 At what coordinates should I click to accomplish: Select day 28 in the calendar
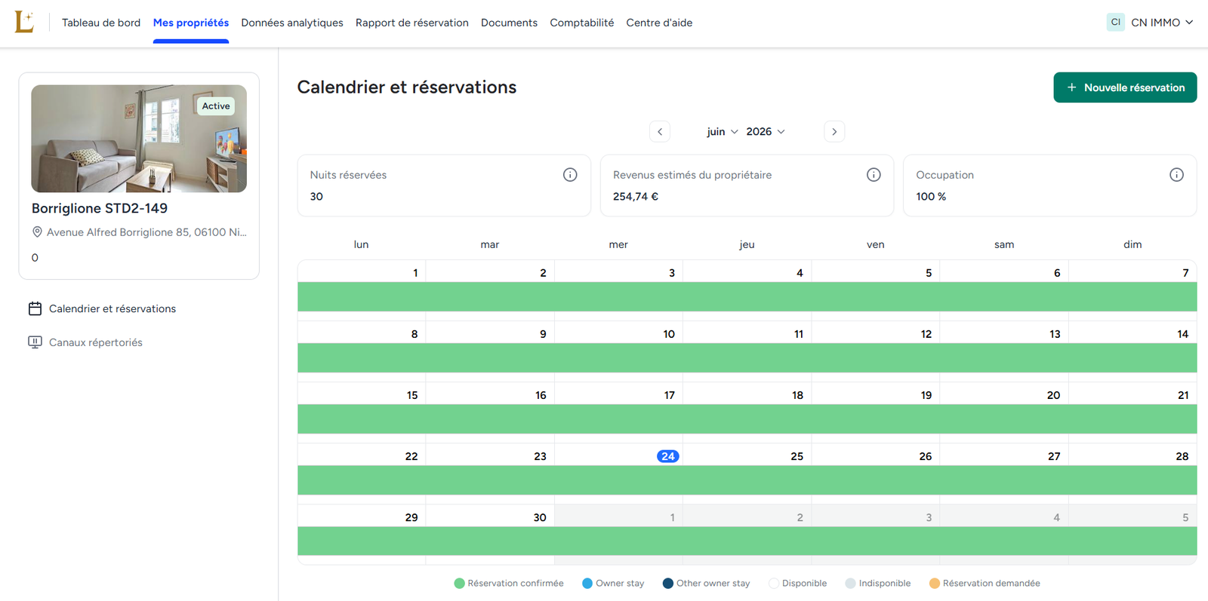tap(1182, 456)
